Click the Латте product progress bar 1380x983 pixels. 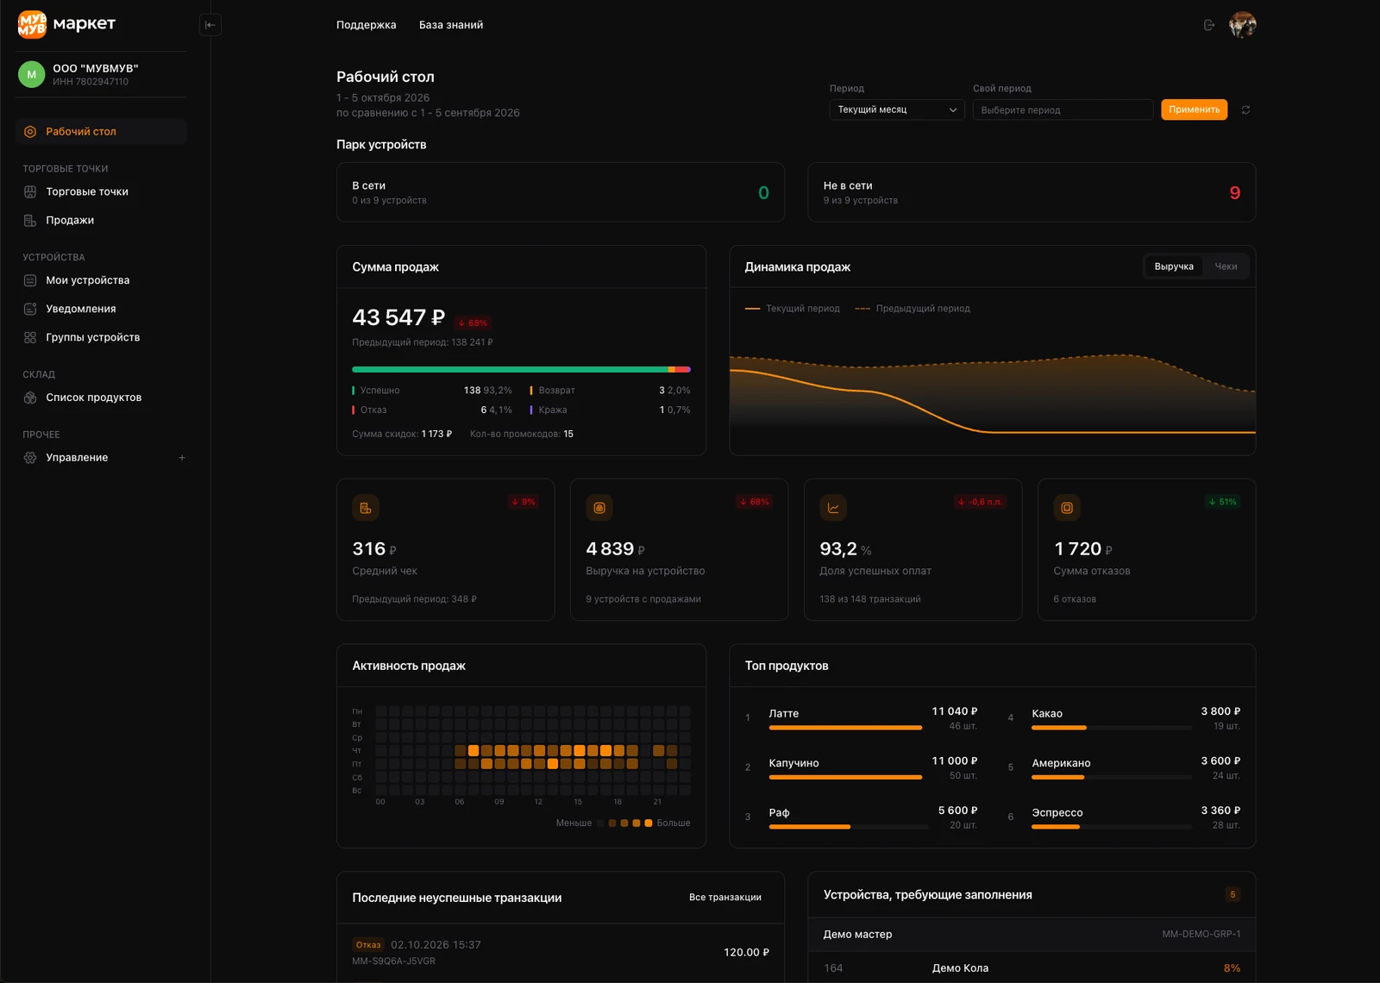click(x=845, y=728)
